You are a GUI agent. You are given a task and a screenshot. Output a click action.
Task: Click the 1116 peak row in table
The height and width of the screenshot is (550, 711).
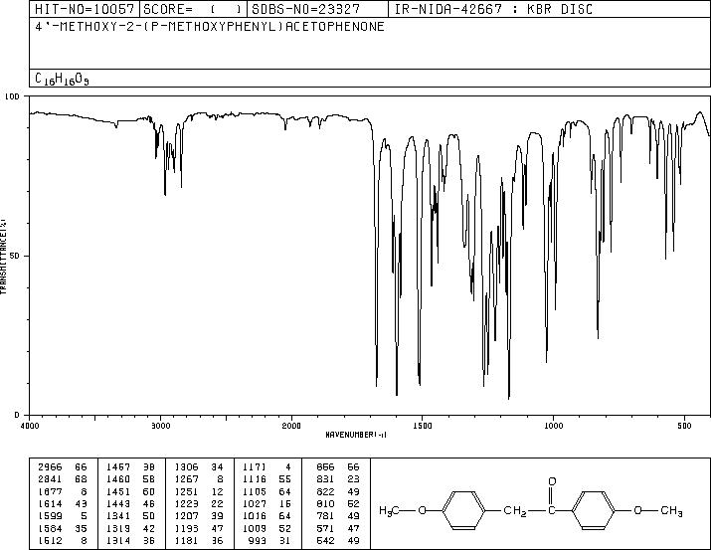tap(267, 479)
